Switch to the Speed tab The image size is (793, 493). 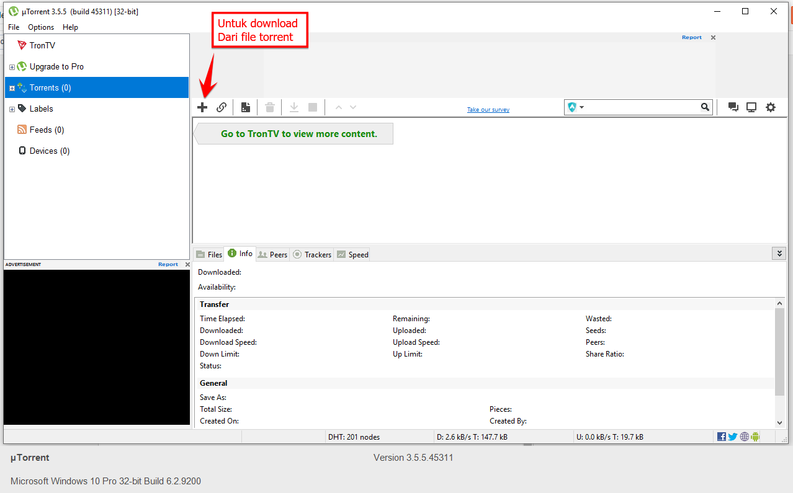(352, 254)
